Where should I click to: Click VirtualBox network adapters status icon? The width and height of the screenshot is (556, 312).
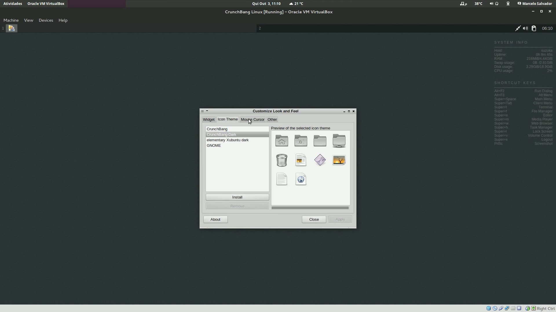click(507, 308)
